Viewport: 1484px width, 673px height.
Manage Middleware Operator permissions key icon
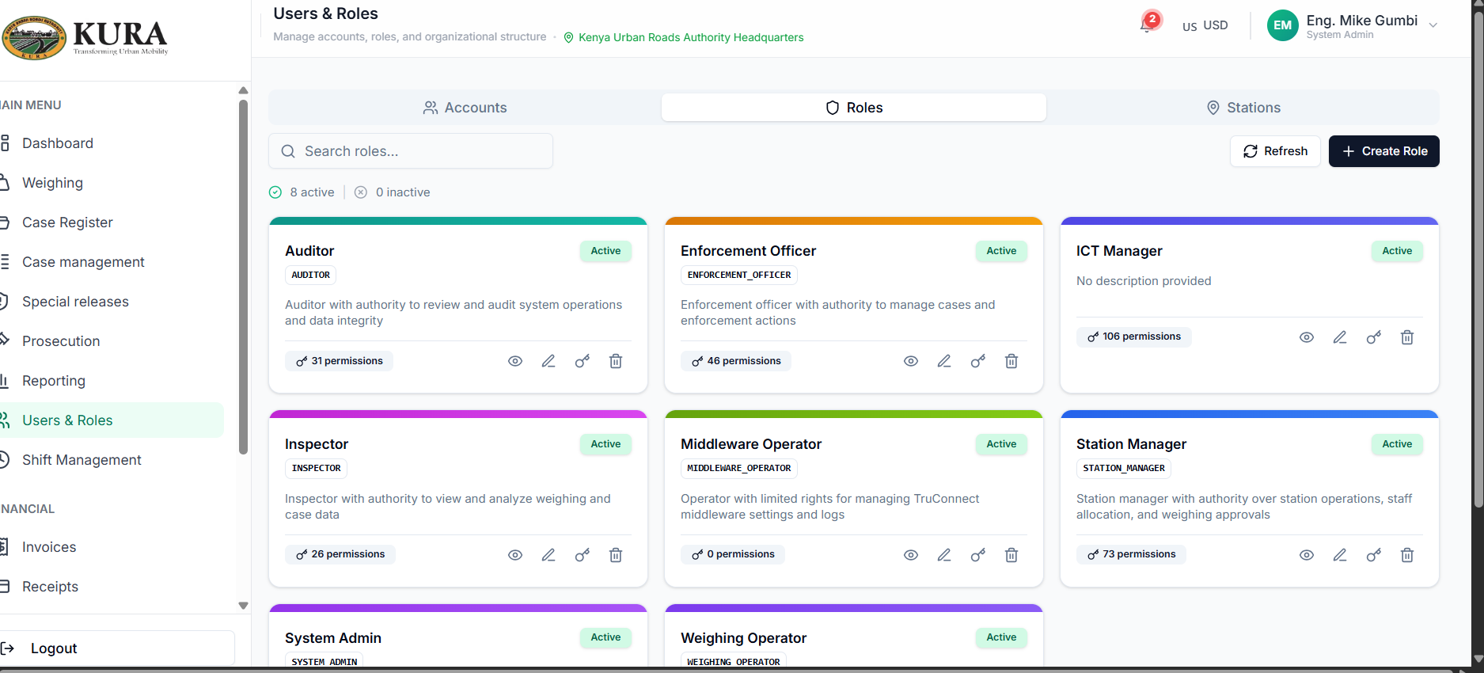pyautogui.click(x=978, y=555)
